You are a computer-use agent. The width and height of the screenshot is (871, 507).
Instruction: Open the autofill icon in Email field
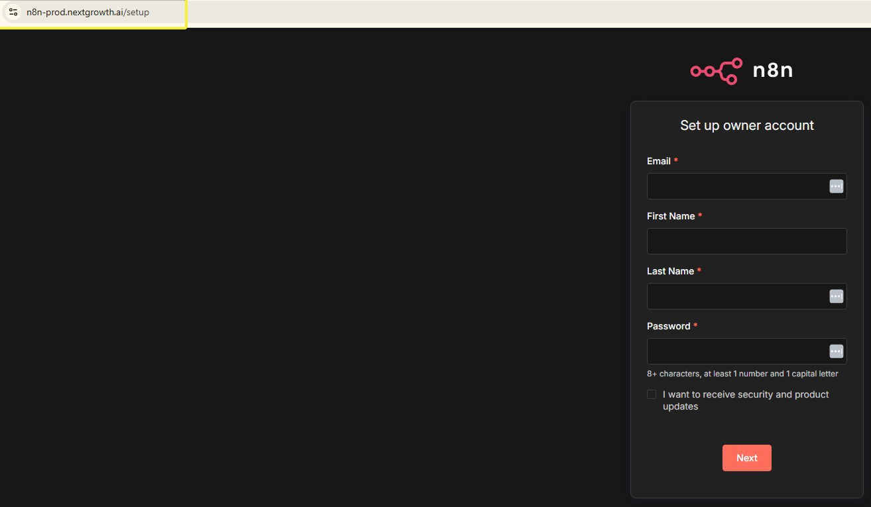point(836,186)
